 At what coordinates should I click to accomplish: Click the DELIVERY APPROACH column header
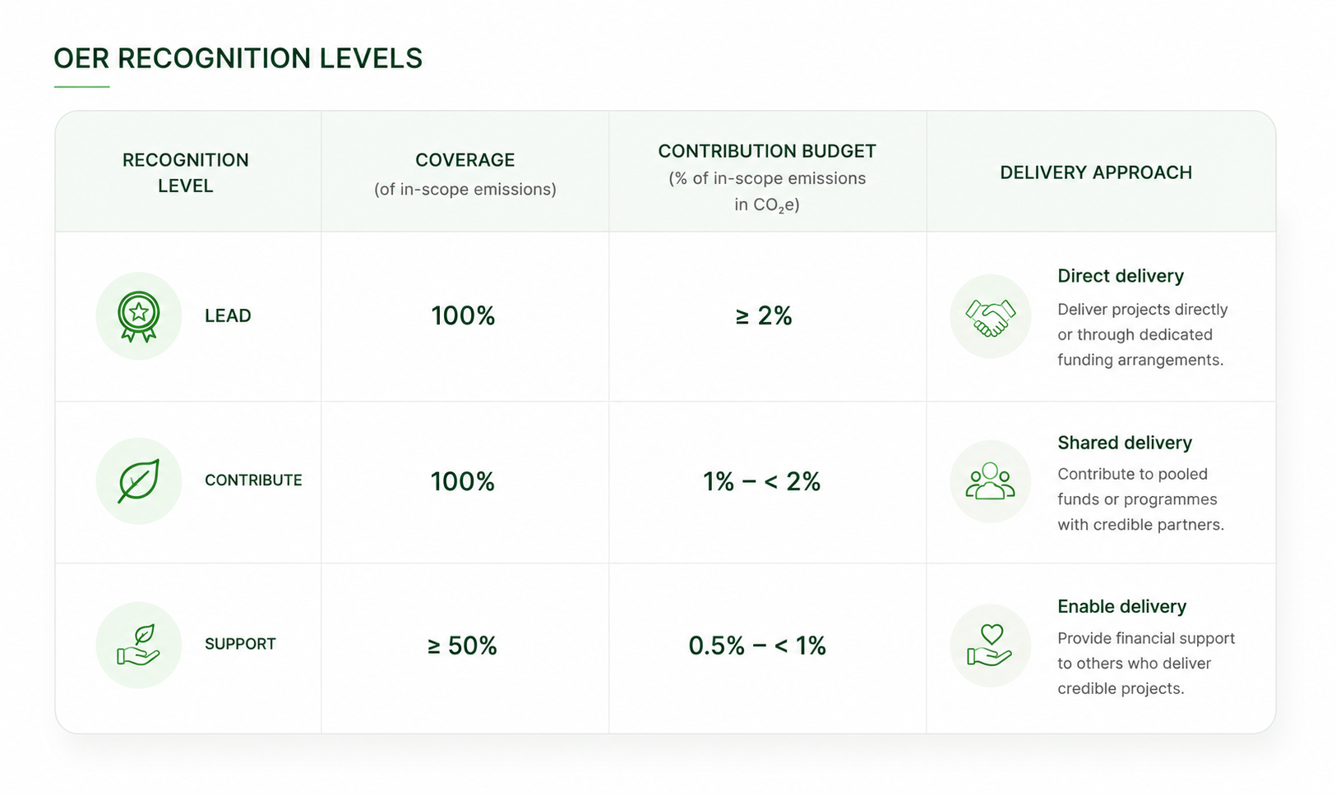pyautogui.click(x=1096, y=172)
